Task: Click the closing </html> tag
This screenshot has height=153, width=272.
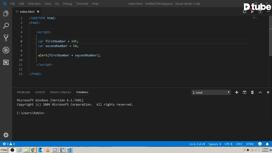Action: click(x=35, y=74)
